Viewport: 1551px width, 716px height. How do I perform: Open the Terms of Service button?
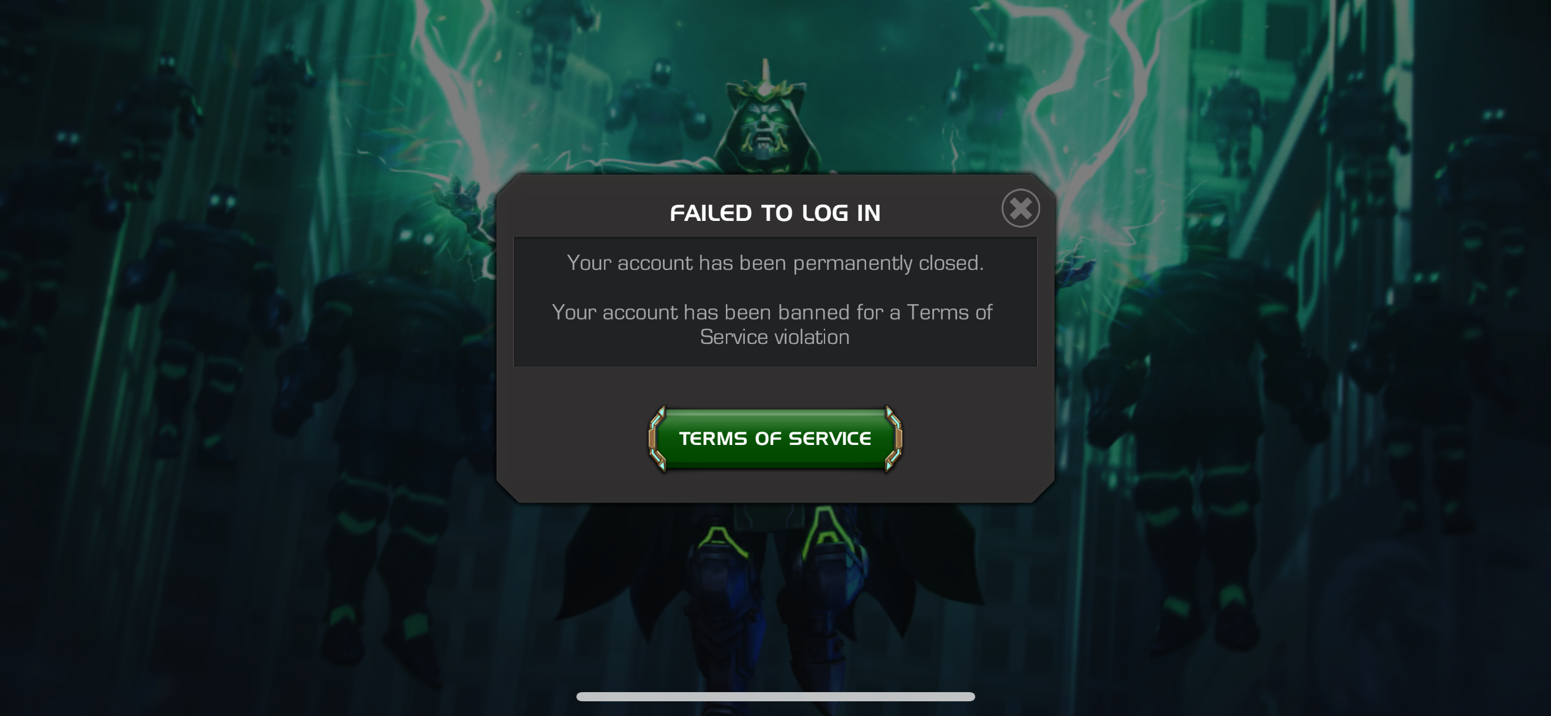click(x=775, y=439)
